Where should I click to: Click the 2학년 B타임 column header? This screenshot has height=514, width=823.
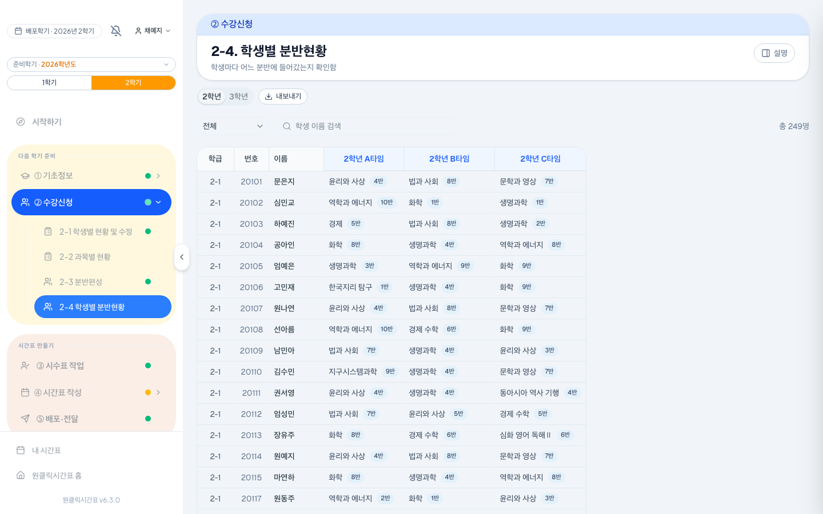[x=449, y=159]
